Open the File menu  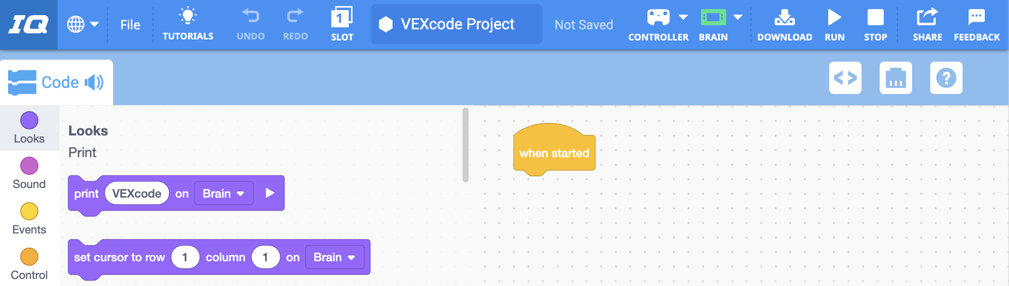point(130,25)
